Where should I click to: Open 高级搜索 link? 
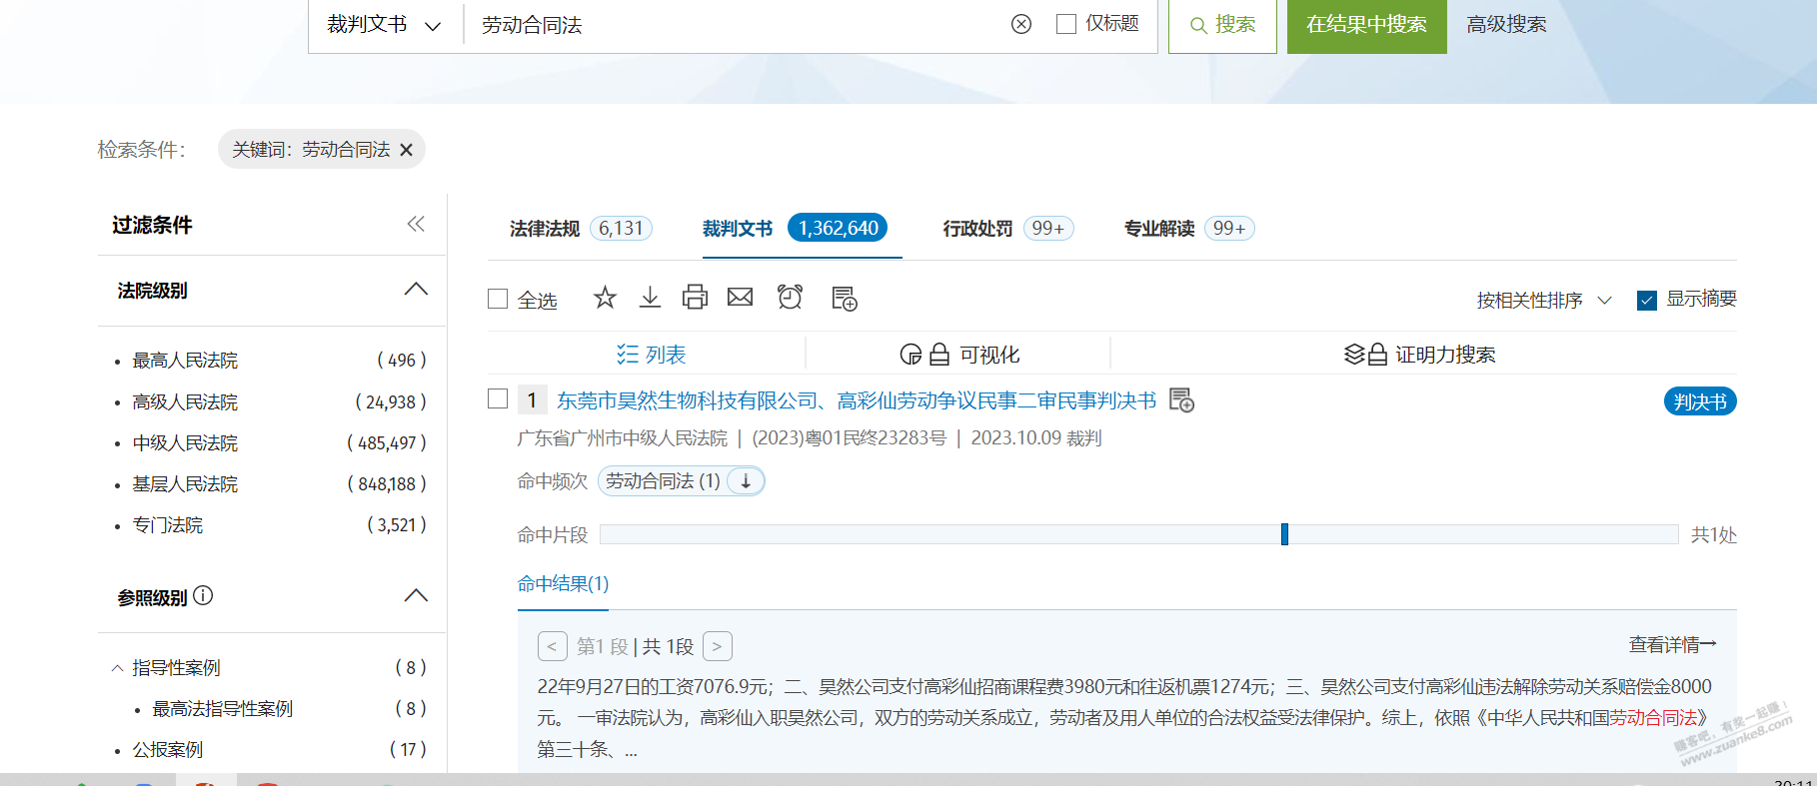[x=1506, y=25]
